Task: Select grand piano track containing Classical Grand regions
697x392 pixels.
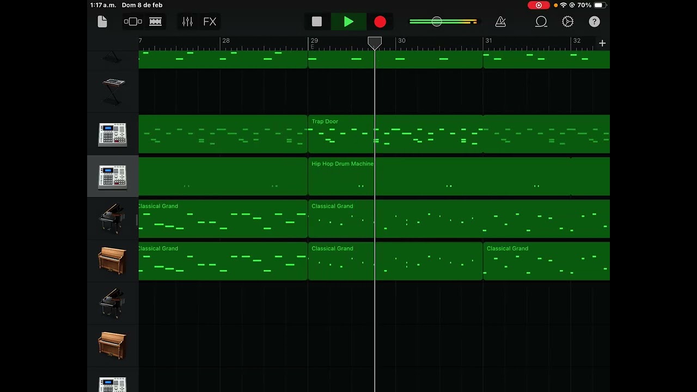Action: pyautogui.click(x=113, y=218)
